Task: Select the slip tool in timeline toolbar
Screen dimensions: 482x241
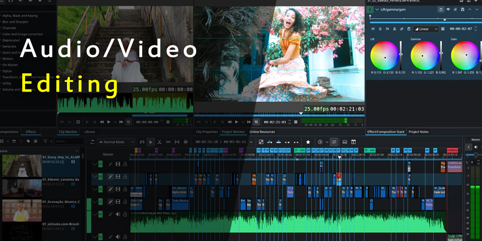Action: click(177, 142)
